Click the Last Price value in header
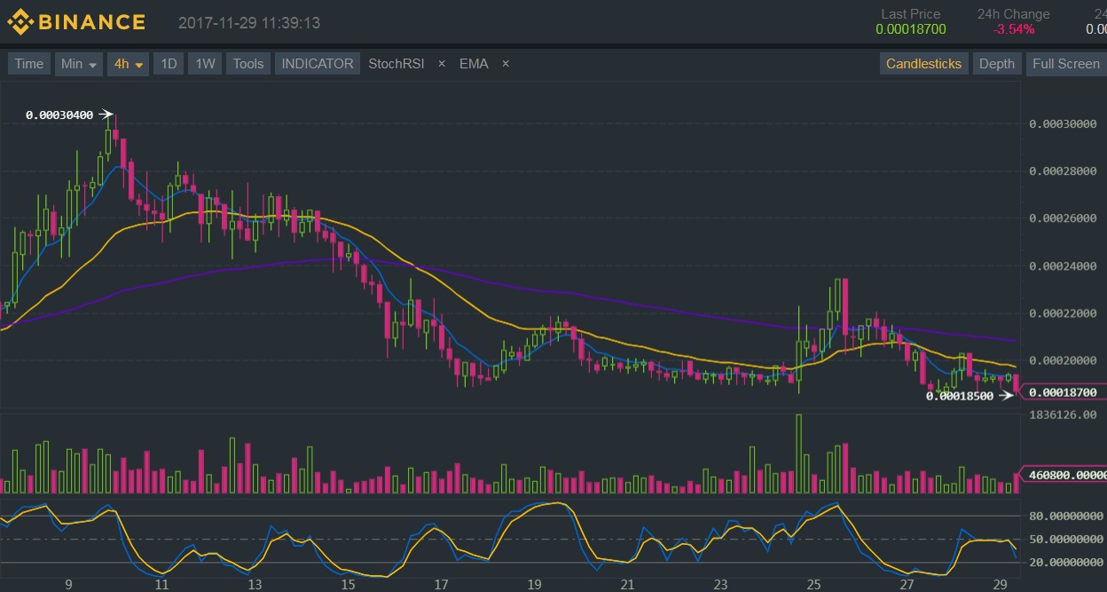The height and width of the screenshot is (592, 1107). 911,29
